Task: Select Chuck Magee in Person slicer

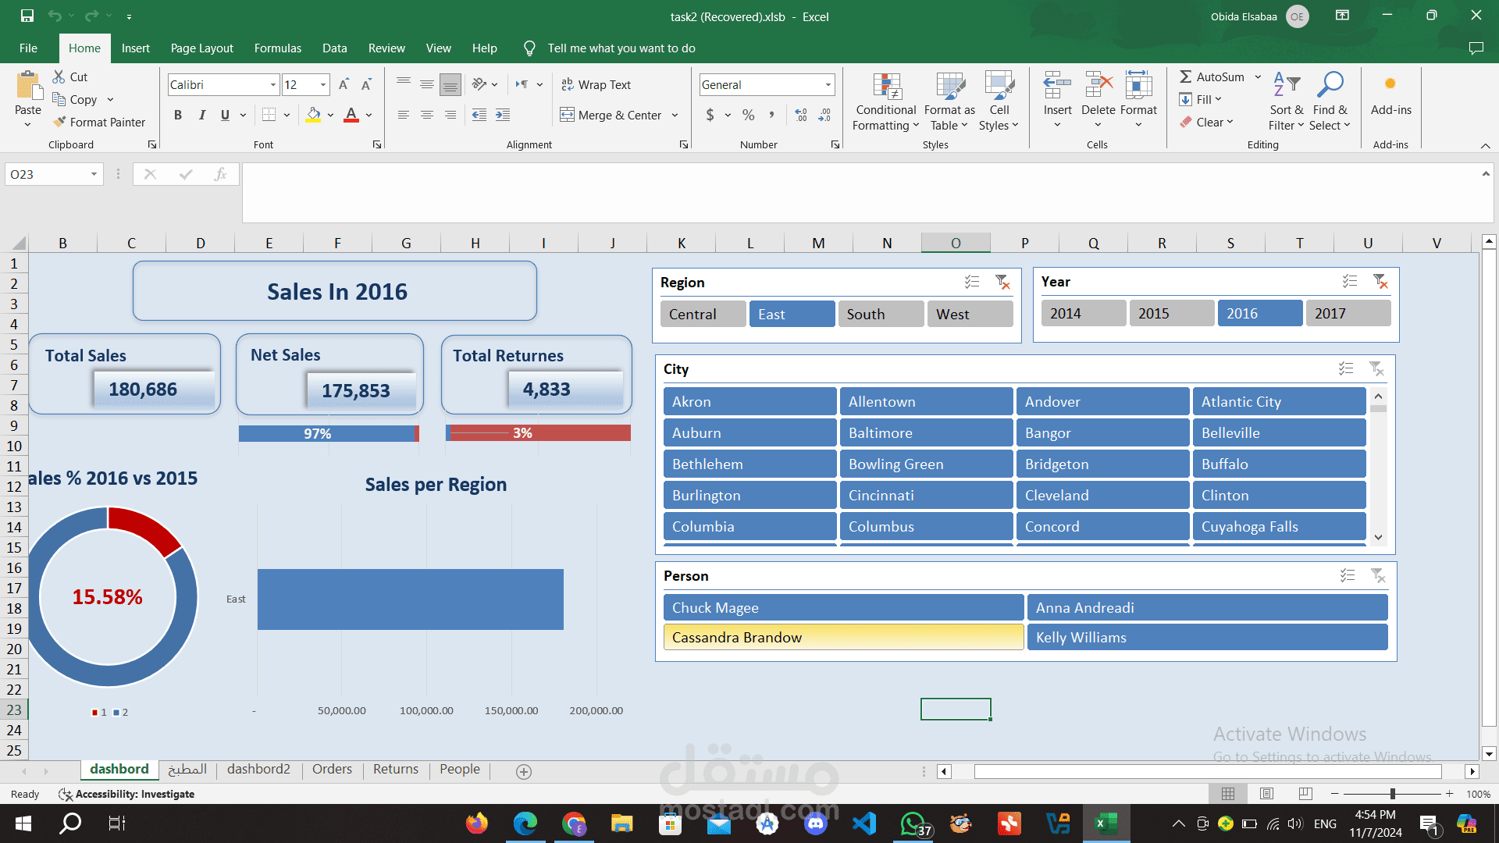Action: tap(843, 607)
